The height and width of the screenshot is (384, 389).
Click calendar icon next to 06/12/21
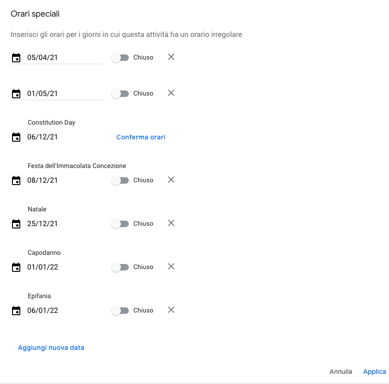[x=16, y=137]
